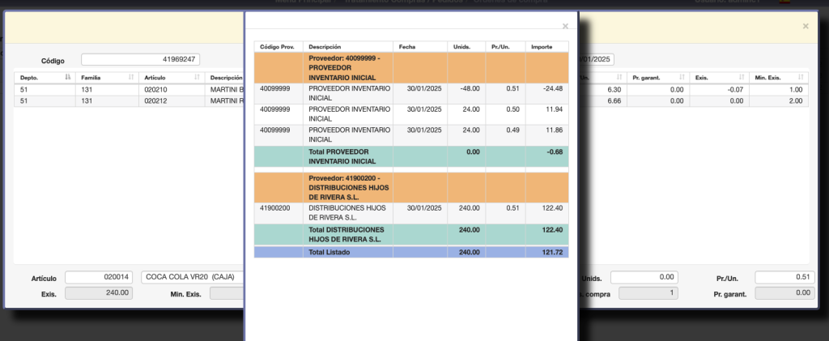
Task: Close the yellow-bar window behind the popup
Action: 806,26
